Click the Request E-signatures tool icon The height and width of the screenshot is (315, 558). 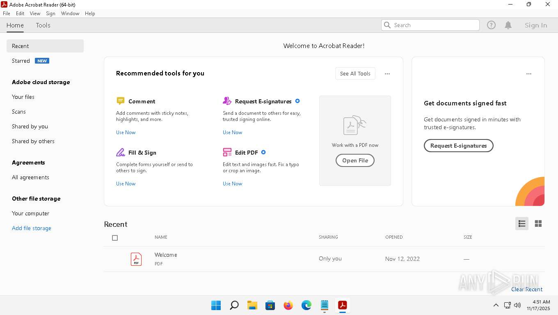coord(227,101)
